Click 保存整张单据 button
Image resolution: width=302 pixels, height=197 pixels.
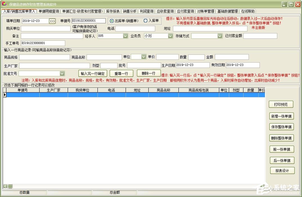click(x=281, y=127)
